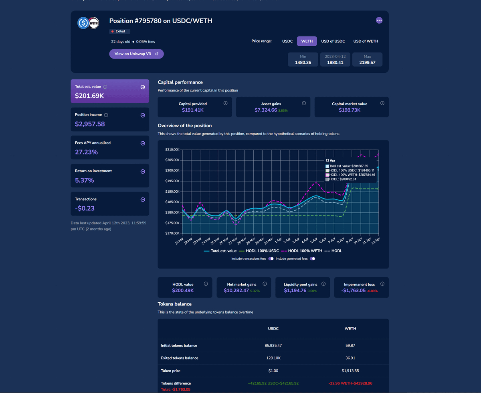Click the USDC/WETH token pair logo

pyautogui.click(x=88, y=23)
